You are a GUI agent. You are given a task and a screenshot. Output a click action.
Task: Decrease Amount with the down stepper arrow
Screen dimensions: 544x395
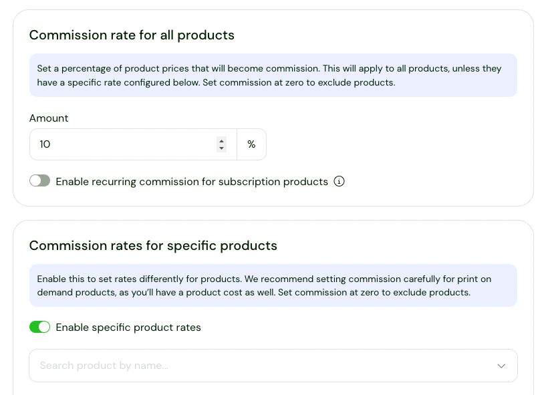click(x=221, y=148)
